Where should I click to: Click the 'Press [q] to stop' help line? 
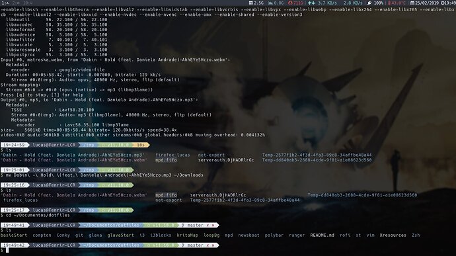[42, 95]
